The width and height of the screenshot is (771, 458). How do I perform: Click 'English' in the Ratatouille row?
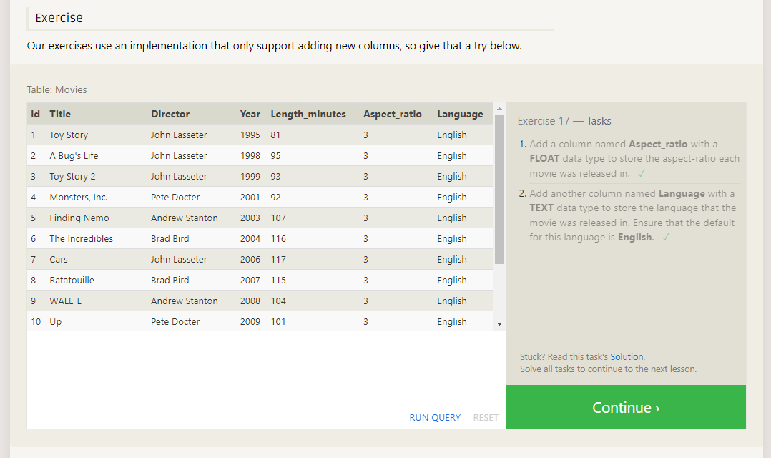pyautogui.click(x=452, y=280)
